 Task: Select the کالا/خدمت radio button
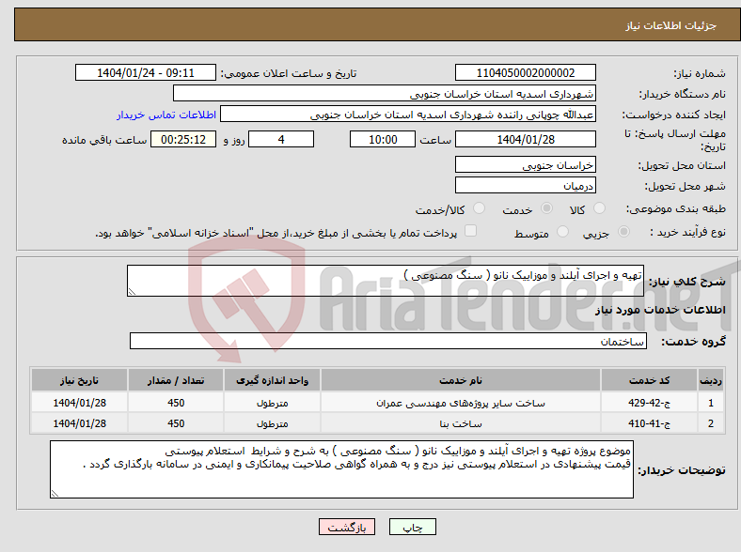click(x=480, y=208)
